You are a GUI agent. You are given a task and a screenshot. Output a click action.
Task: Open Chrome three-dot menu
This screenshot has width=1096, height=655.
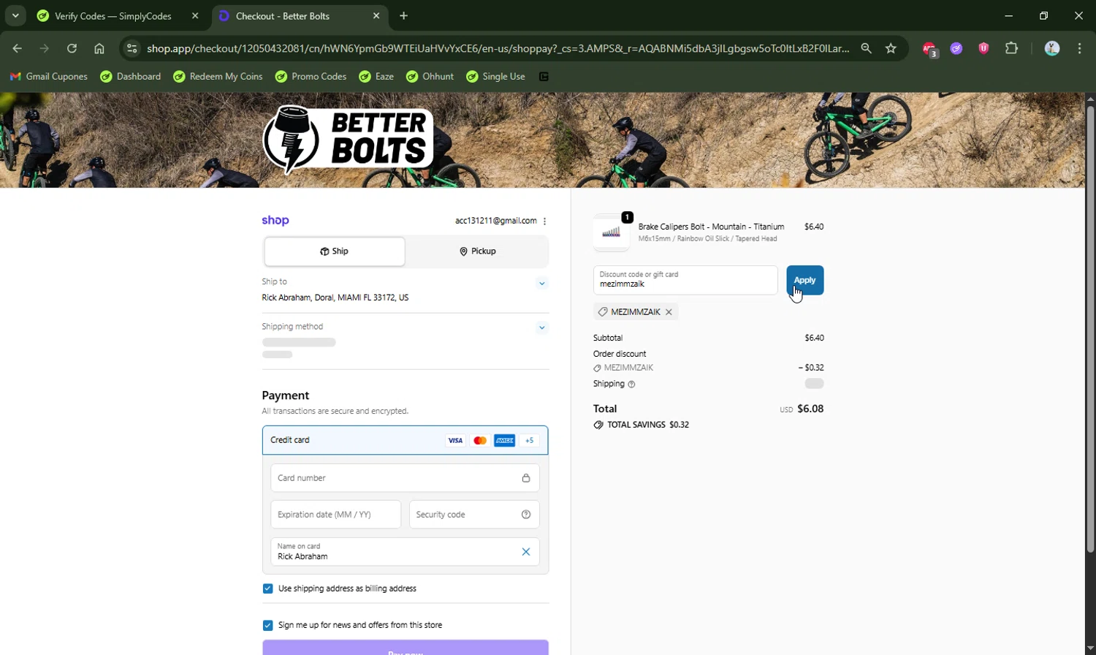[1079, 48]
